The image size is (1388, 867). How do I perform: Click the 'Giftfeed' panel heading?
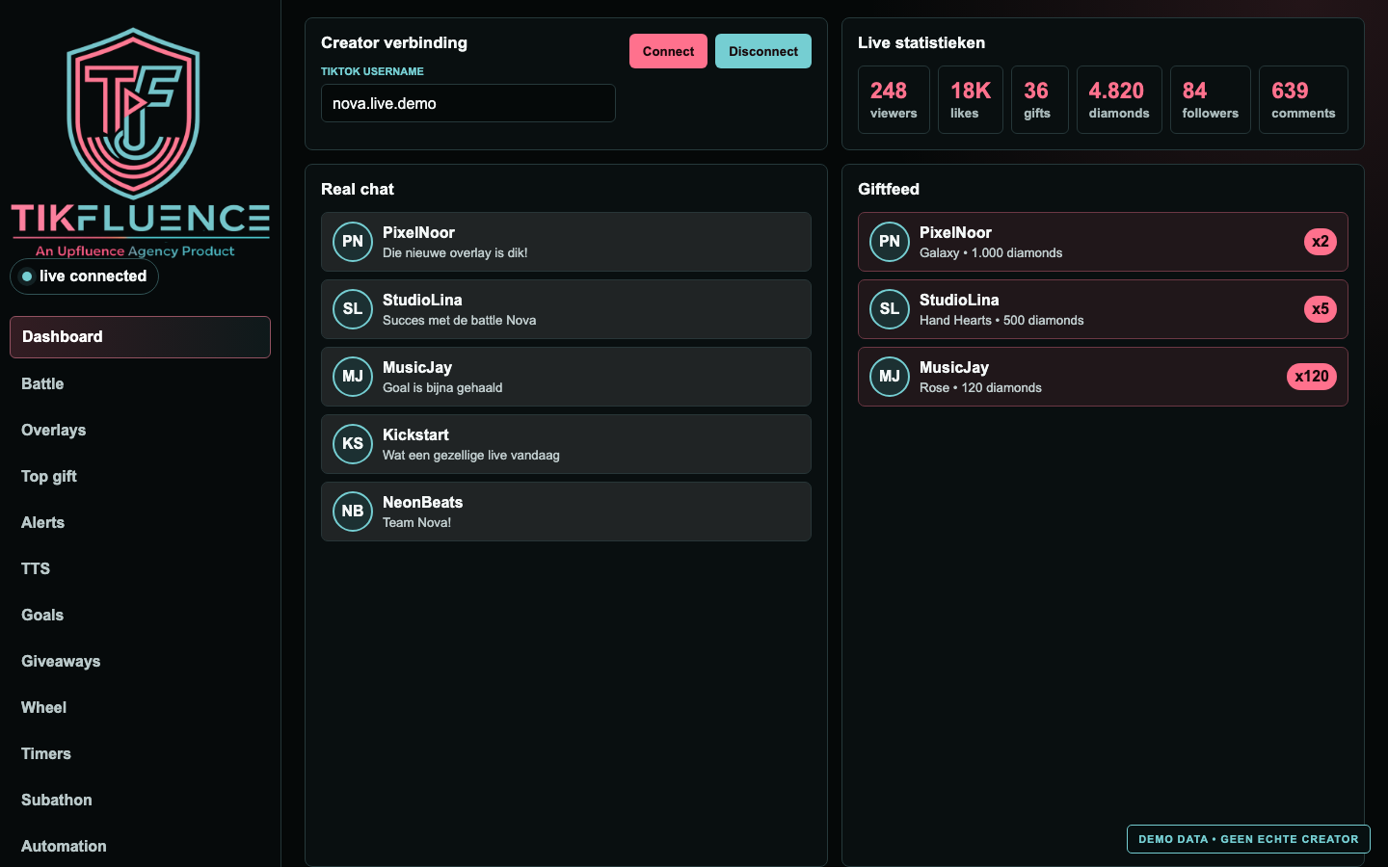click(x=889, y=190)
